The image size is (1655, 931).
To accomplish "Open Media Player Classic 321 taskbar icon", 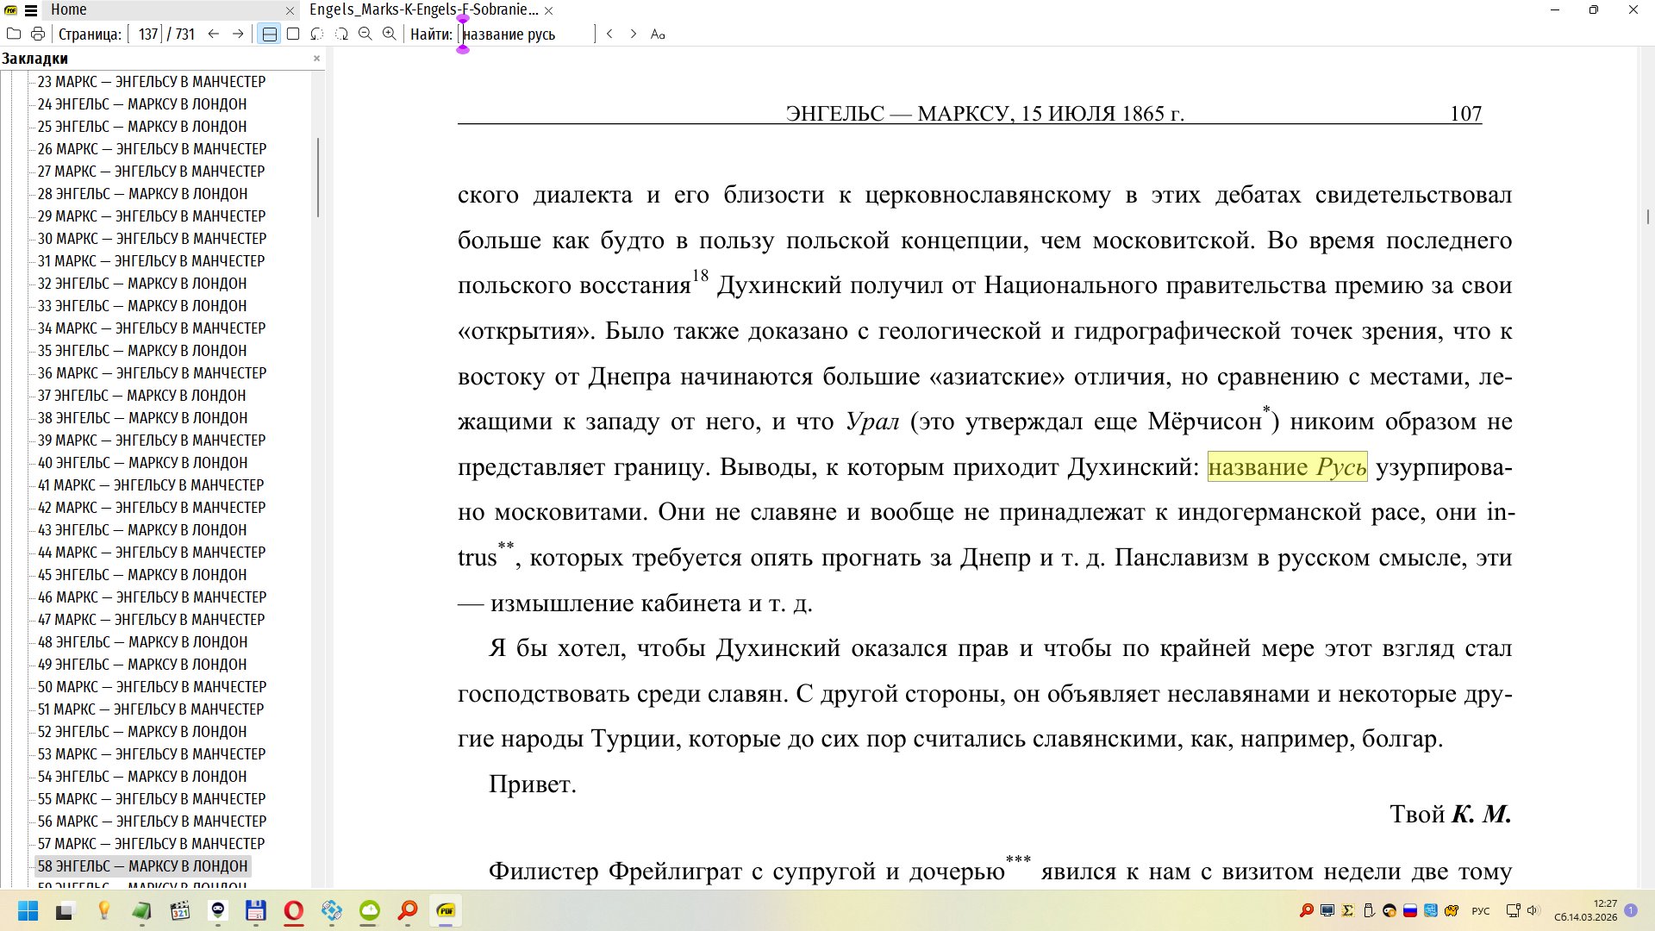I will click(x=180, y=910).
